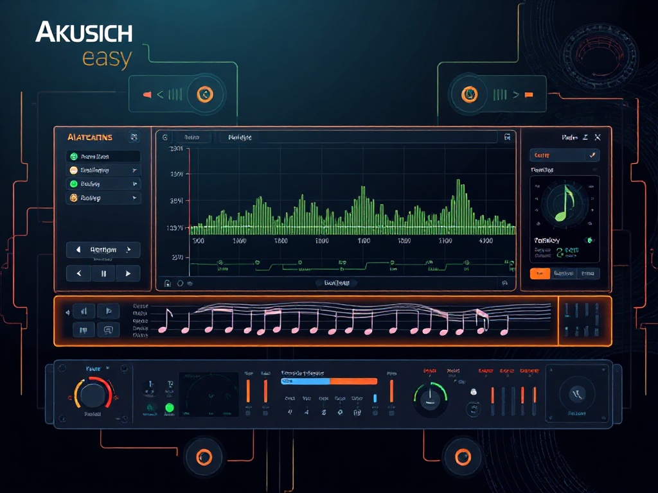Turn the orange ring knob in the top-left module
This screenshot has width=658, height=493.
click(205, 94)
